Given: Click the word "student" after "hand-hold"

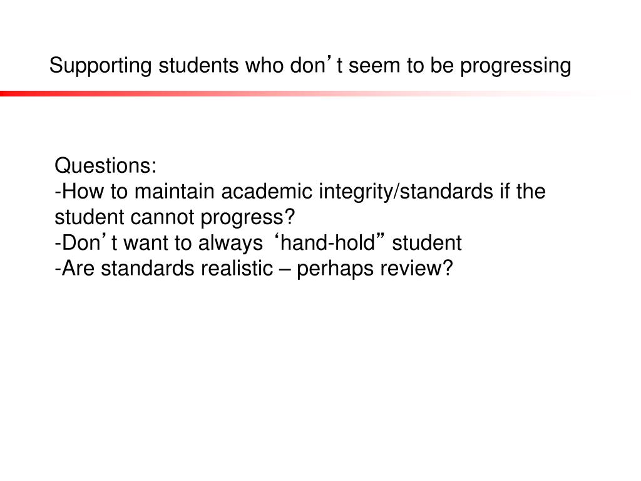Looking at the screenshot, I should pyautogui.click(x=427, y=242).
